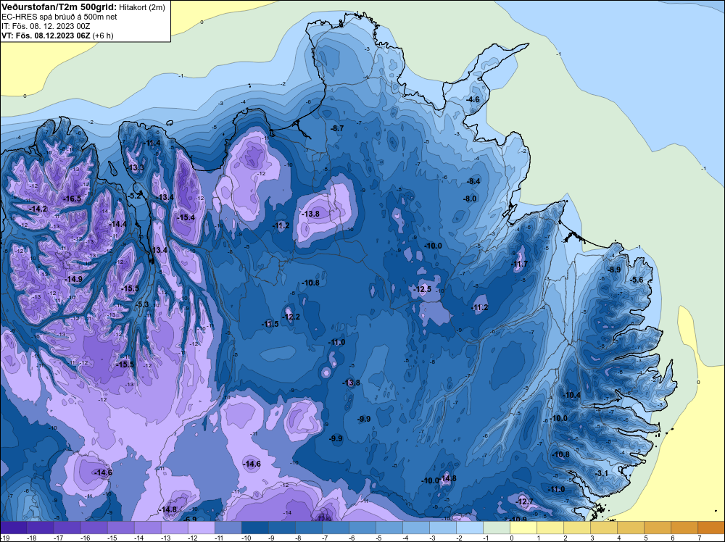Click legend swatch between -13 and -12
The image size is (725, 542).
pyautogui.click(x=174, y=528)
